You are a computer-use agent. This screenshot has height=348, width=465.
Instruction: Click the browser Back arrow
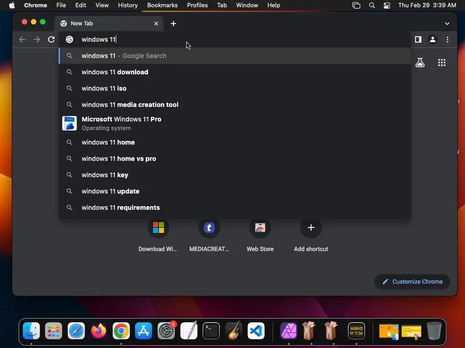(22, 40)
